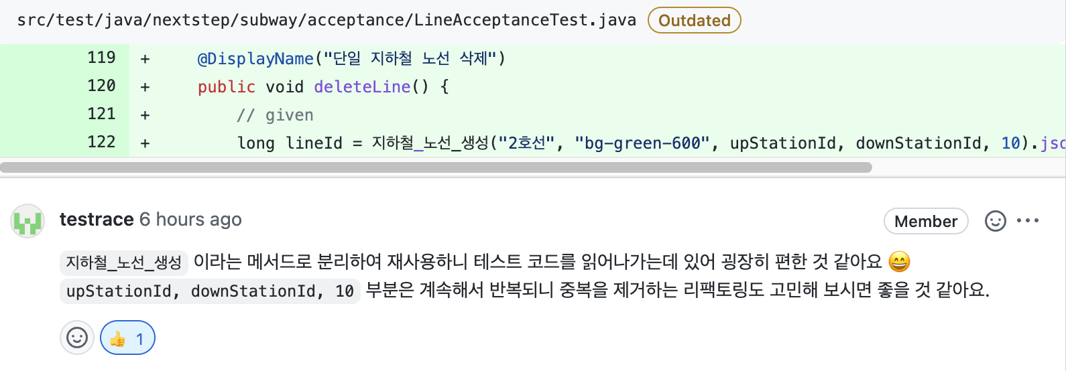Open the testrace author profile link

pos(97,220)
